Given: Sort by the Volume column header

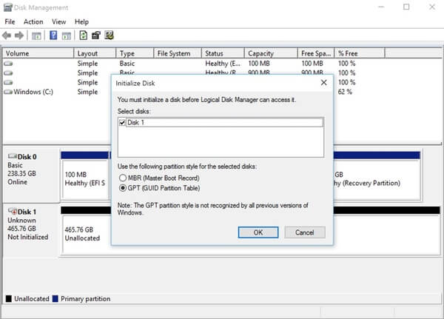Looking at the screenshot, I should pyautogui.click(x=38, y=53).
